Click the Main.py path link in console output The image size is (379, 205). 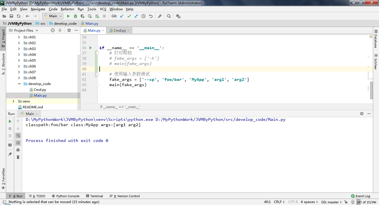click(x=220, y=119)
